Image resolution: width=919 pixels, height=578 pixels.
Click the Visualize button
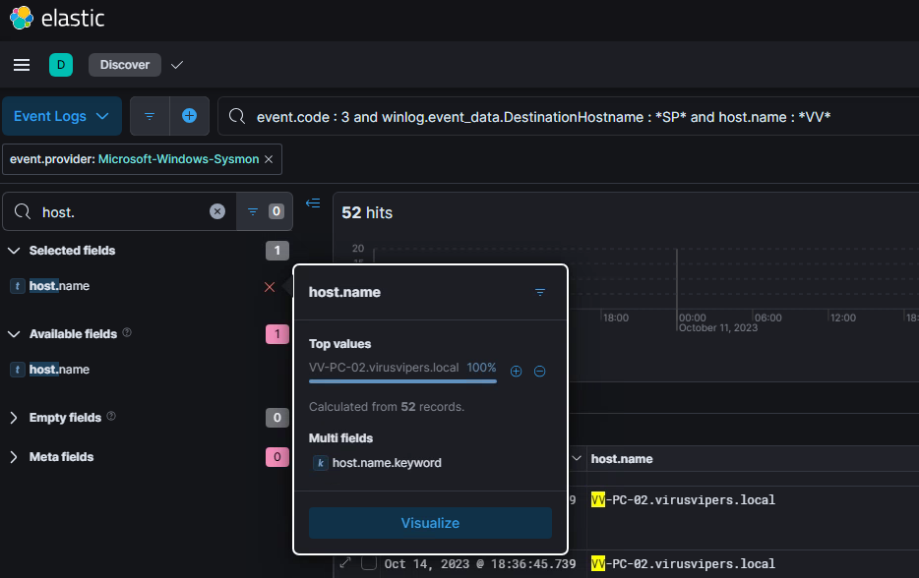tap(430, 523)
